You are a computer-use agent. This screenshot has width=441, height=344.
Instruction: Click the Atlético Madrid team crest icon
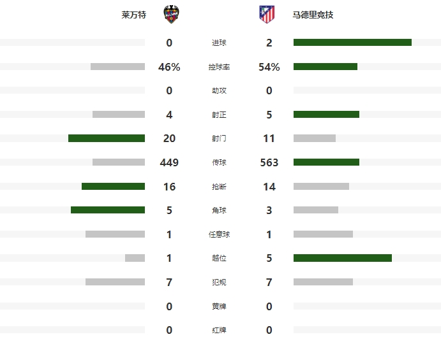pyautogui.click(x=267, y=14)
